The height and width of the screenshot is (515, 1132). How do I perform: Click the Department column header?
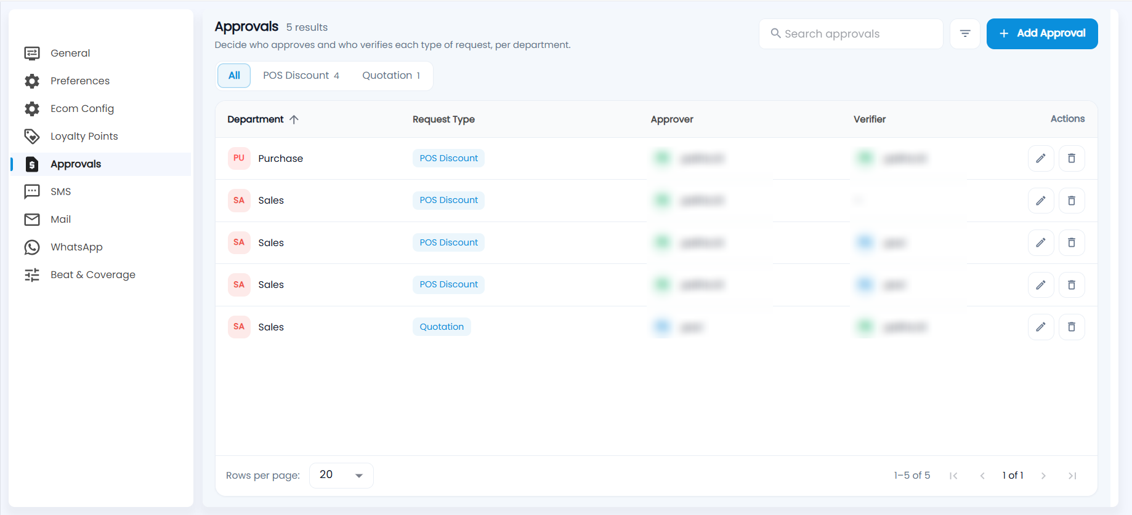(x=256, y=119)
